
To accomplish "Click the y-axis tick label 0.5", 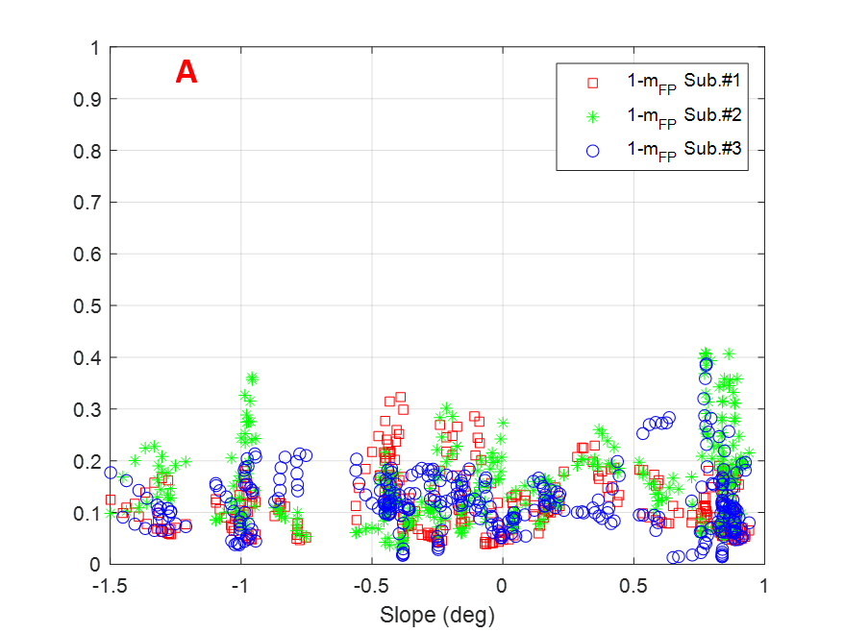I will [x=87, y=306].
